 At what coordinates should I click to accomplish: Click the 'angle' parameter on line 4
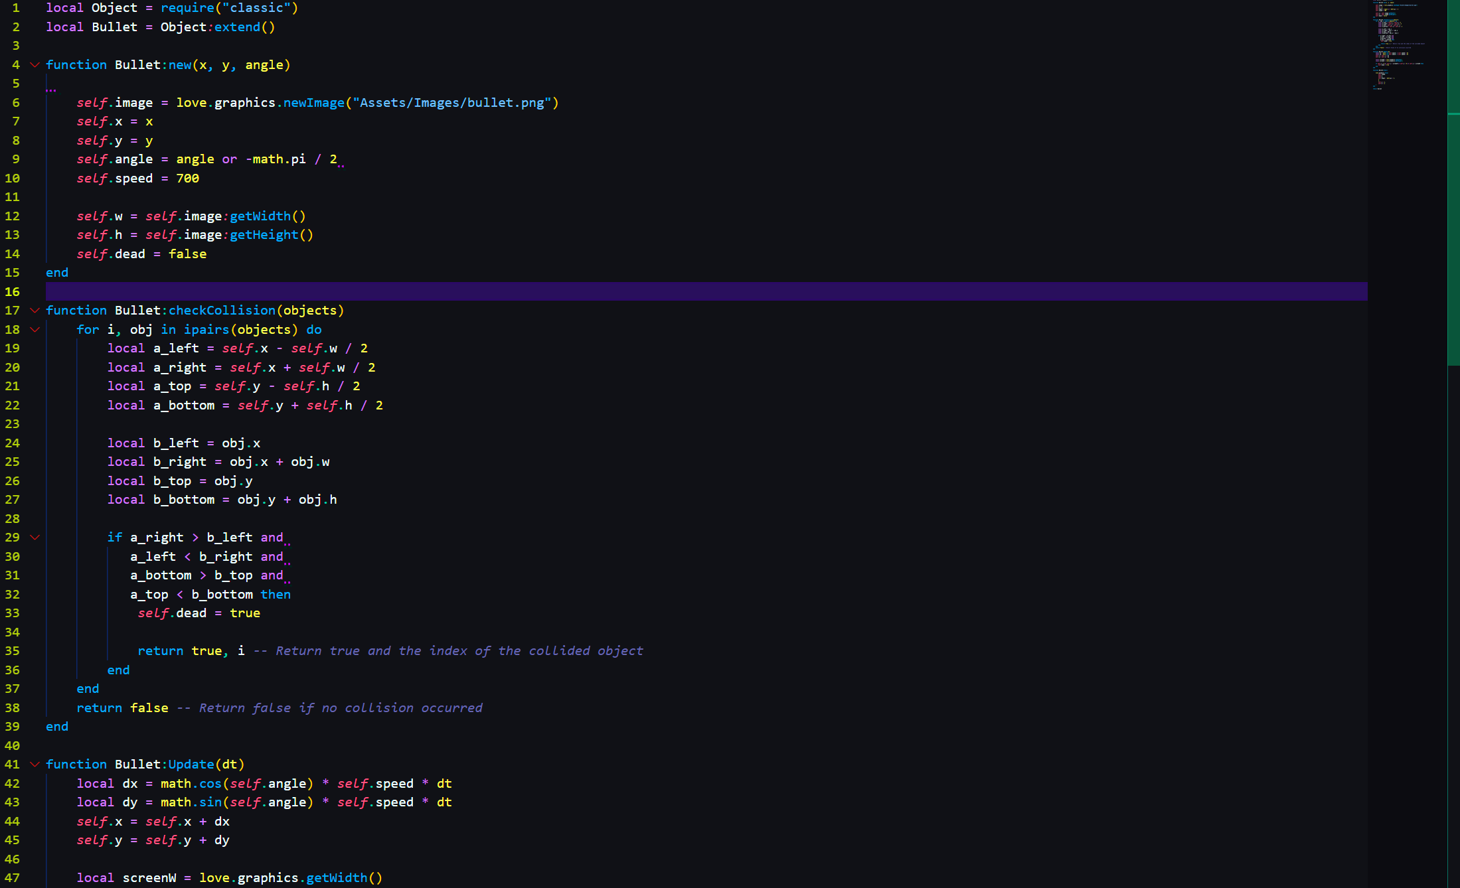264,65
